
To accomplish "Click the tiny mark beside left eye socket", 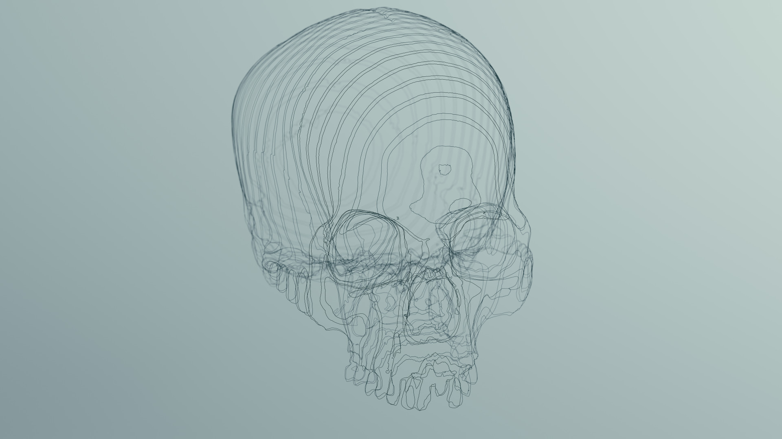I will point(398,218).
